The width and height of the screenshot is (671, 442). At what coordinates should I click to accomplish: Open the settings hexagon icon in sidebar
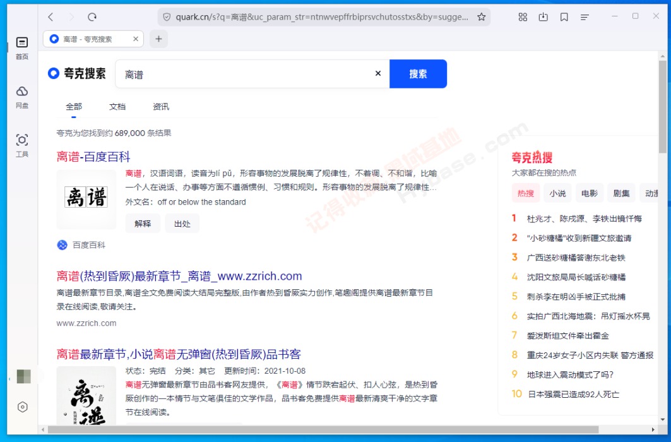click(22, 407)
